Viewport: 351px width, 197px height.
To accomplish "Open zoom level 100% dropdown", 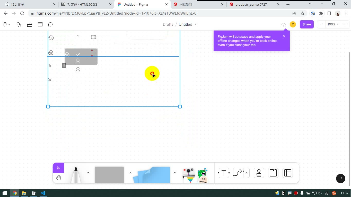I will click(333, 24).
